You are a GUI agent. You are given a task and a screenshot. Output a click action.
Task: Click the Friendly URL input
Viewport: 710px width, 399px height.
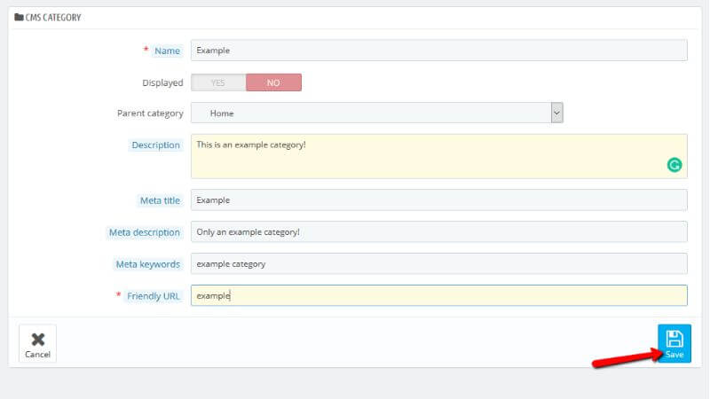pos(438,295)
